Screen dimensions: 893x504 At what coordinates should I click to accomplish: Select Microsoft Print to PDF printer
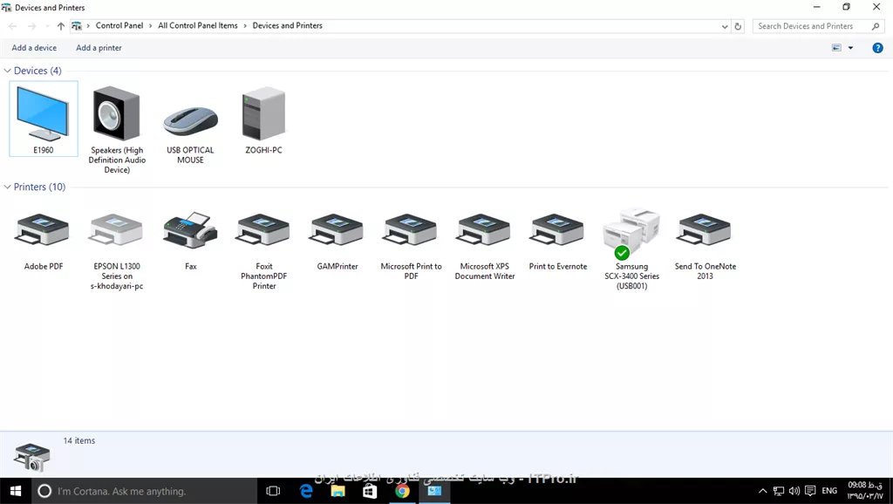pyautogui.click(x=411, y=229)
